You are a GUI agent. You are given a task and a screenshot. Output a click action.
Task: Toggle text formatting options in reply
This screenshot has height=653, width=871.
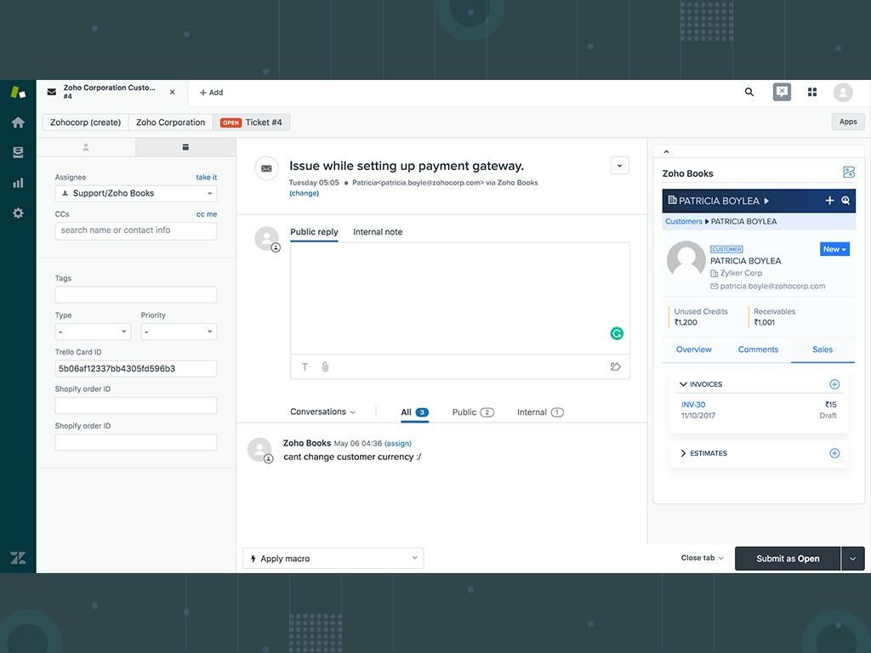coord(305,367)
